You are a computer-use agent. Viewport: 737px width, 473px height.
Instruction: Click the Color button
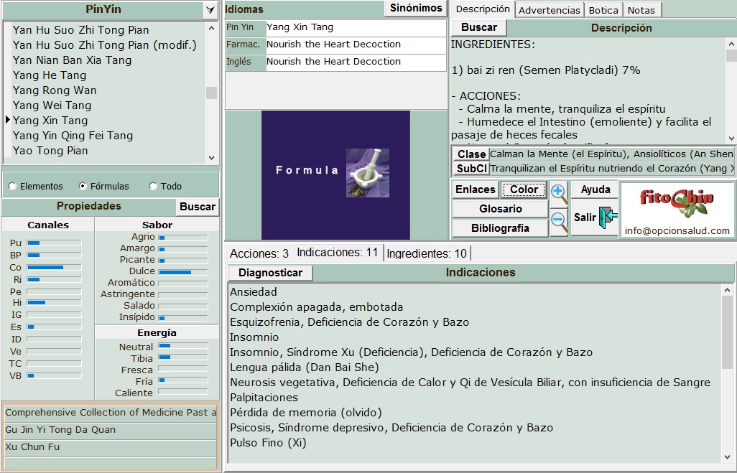524,189
